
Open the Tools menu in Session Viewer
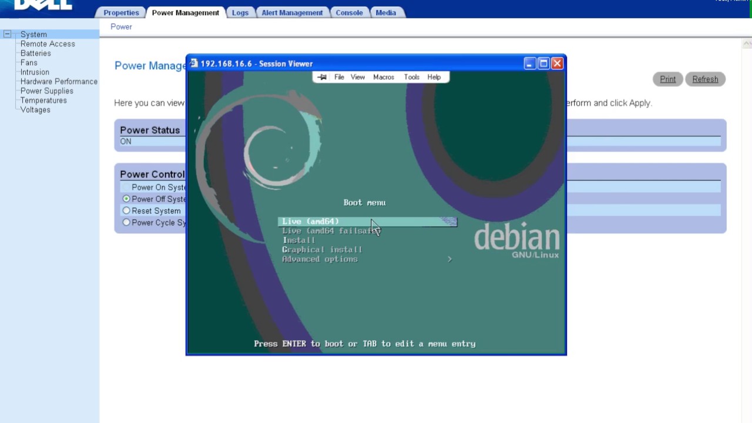coord(412,77)
